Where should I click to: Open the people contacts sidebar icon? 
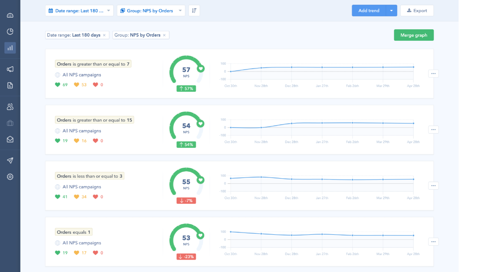coord(10,107)
